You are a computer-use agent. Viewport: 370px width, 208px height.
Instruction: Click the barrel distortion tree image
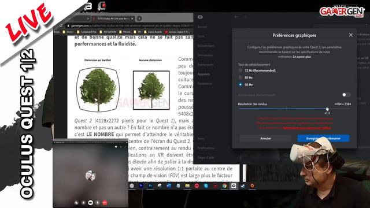tap(98, 90)
